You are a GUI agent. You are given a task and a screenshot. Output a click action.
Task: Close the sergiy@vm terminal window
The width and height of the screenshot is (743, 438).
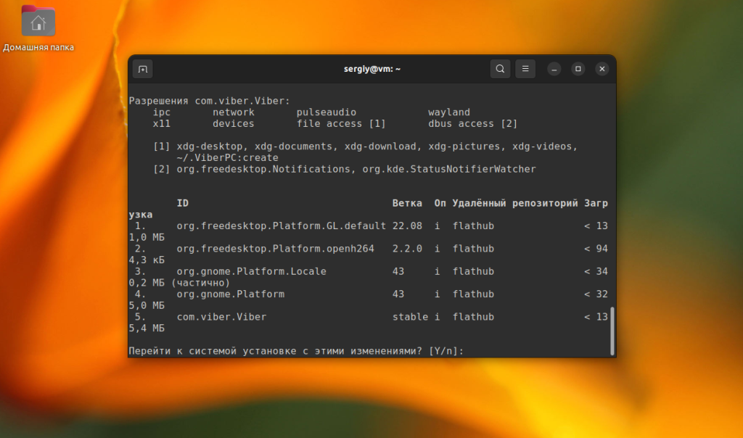coord(602,69)
